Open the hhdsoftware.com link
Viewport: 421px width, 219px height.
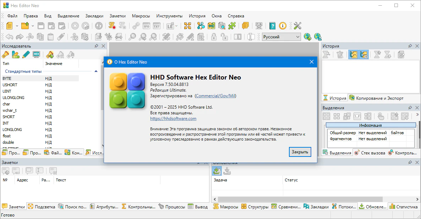[x=173, y=119]
